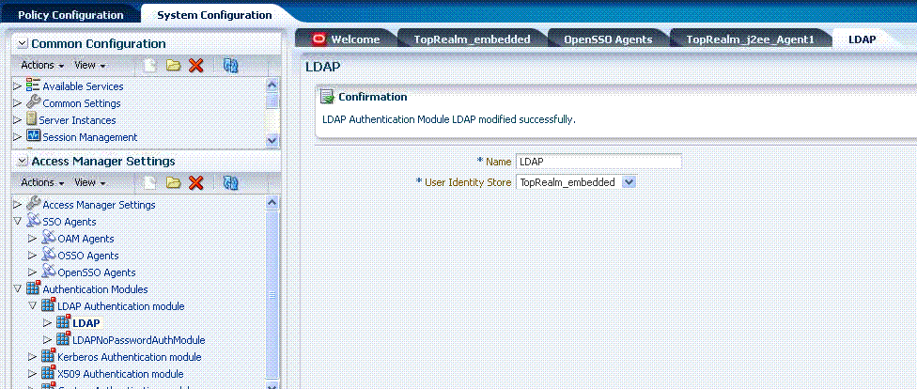Click the OpenSSO Agents tree icon
This screenshot has height=389, width=917.
coord(49,272)
